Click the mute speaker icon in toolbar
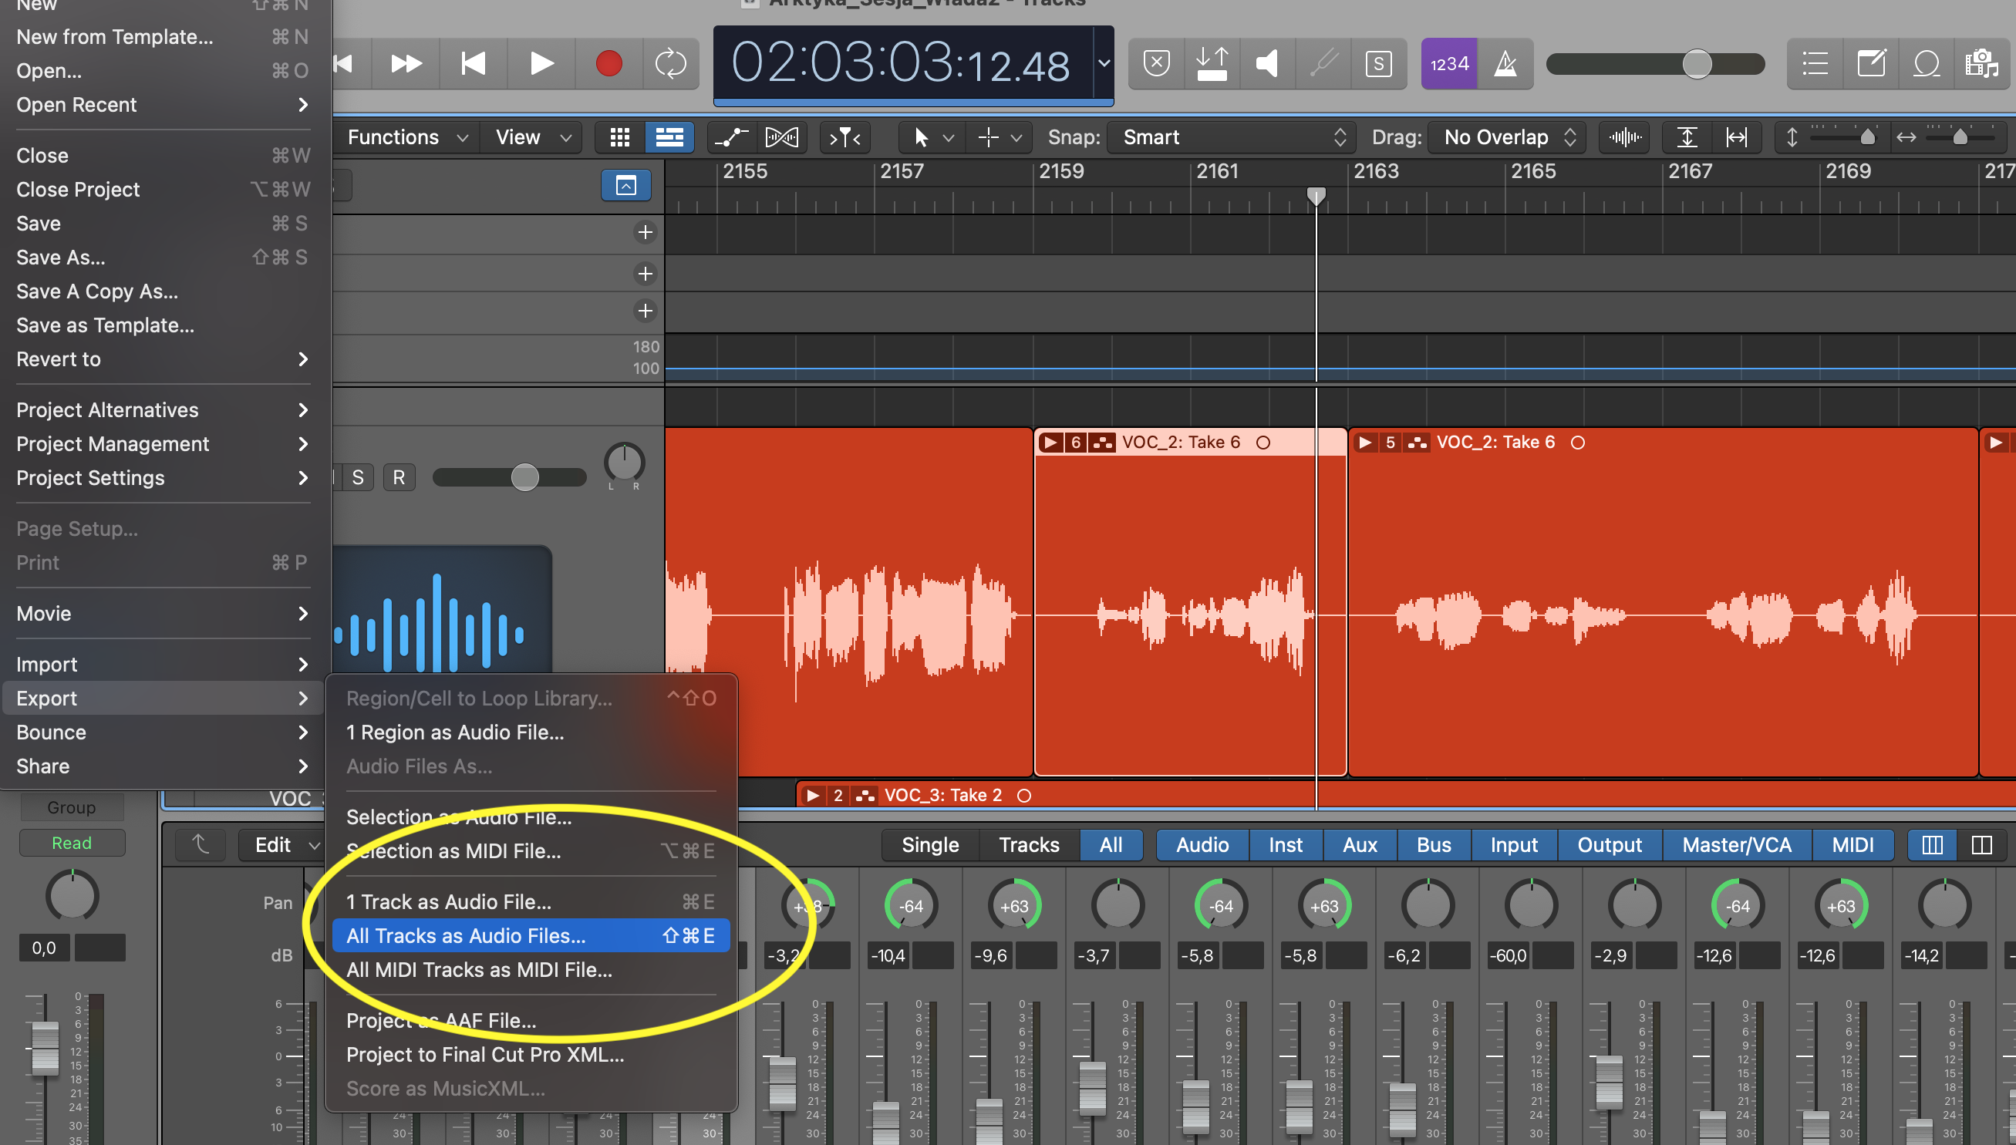Viewport: 2016px width, 1145px height. (1267, 63)
